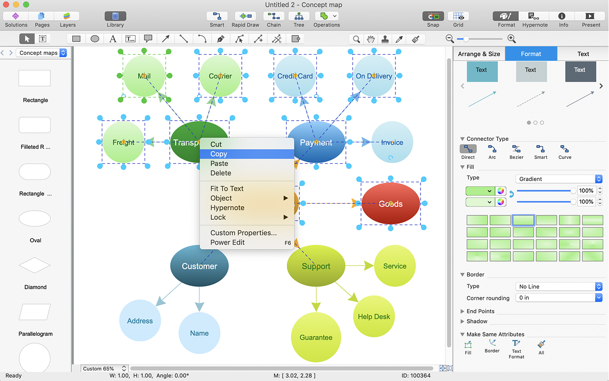
Task: Open the Fill Type Gradient dropdown
Action: click(x=559, y=179)
